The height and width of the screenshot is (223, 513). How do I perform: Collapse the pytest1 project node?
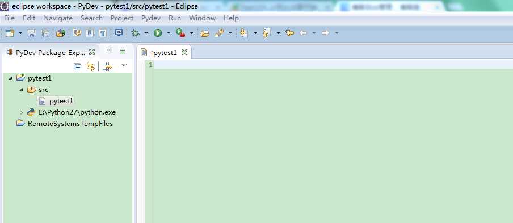coord(11,78)
